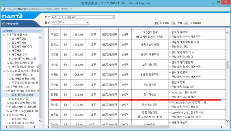Click the name cell 홍정표

tap(55, 115)
